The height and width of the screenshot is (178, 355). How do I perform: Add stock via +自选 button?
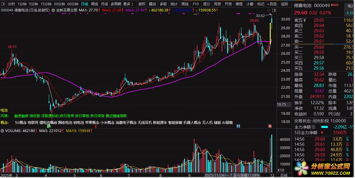(272, 4)
